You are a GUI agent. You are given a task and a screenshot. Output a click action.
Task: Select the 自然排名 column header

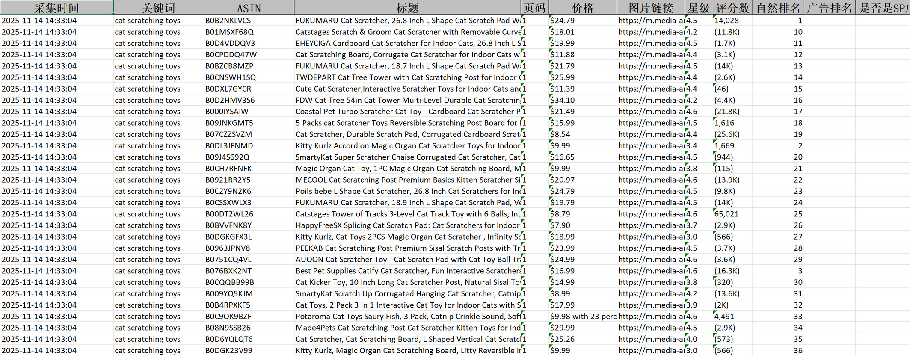coord(778,8)
